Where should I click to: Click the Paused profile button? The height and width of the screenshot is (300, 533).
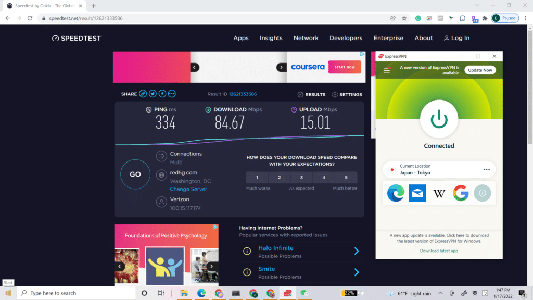(505, 18)
